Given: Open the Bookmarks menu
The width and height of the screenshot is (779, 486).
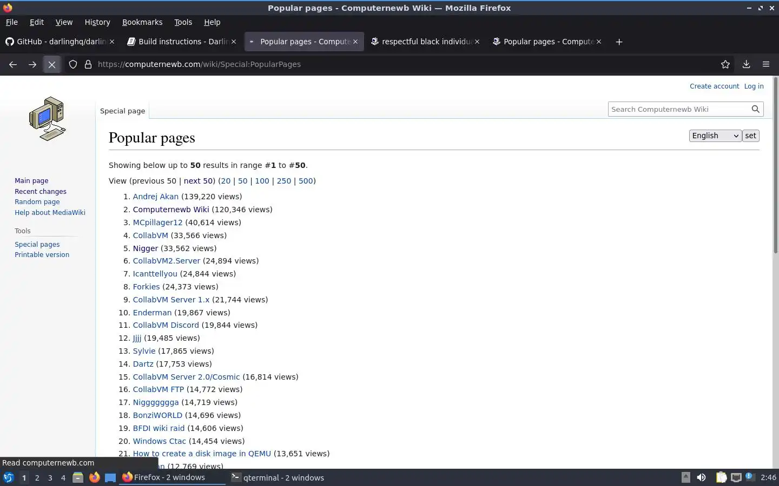Looking at the screenshot, I should tap(142, 22).
